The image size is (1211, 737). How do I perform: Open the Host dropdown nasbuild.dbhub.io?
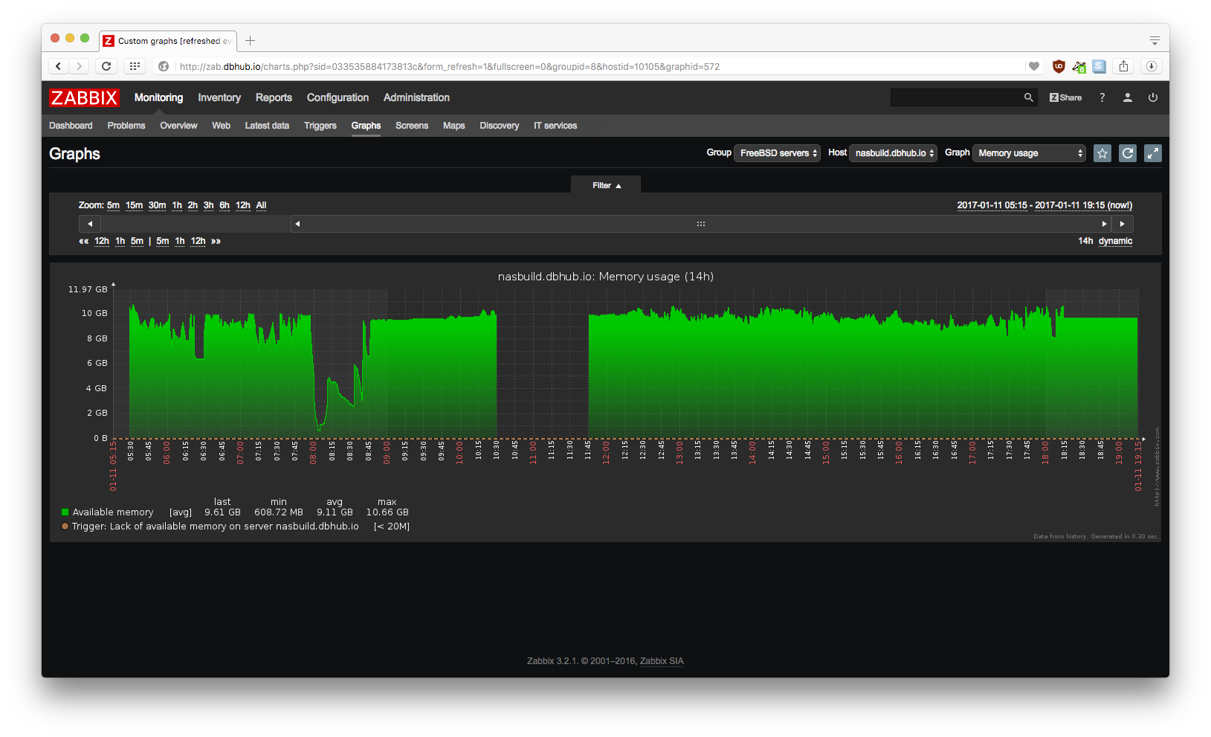(893, 153)
